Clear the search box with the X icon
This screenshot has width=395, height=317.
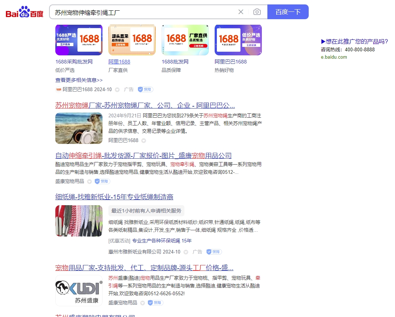[x=241, y=12]
